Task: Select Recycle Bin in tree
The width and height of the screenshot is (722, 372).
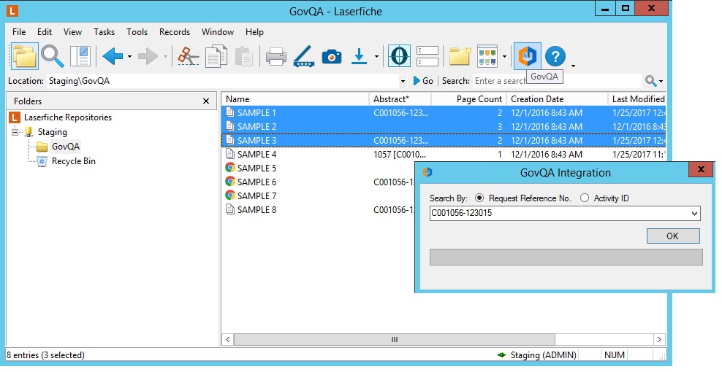Action: click(73, 161)
